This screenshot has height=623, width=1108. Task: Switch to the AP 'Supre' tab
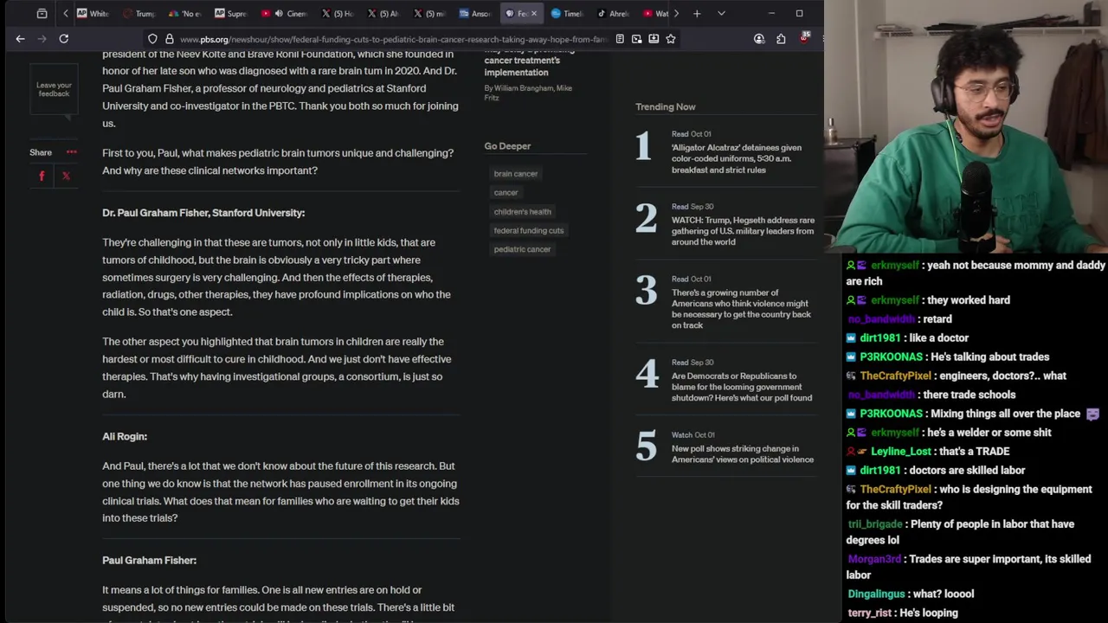tap(230, 14)
